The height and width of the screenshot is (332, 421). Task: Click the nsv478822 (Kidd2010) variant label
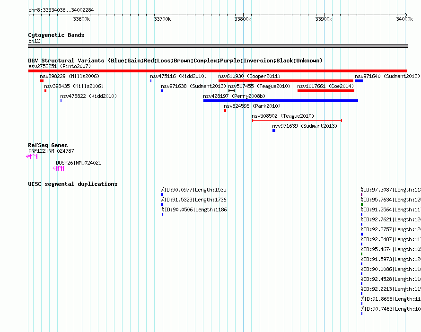click(88, 96)
